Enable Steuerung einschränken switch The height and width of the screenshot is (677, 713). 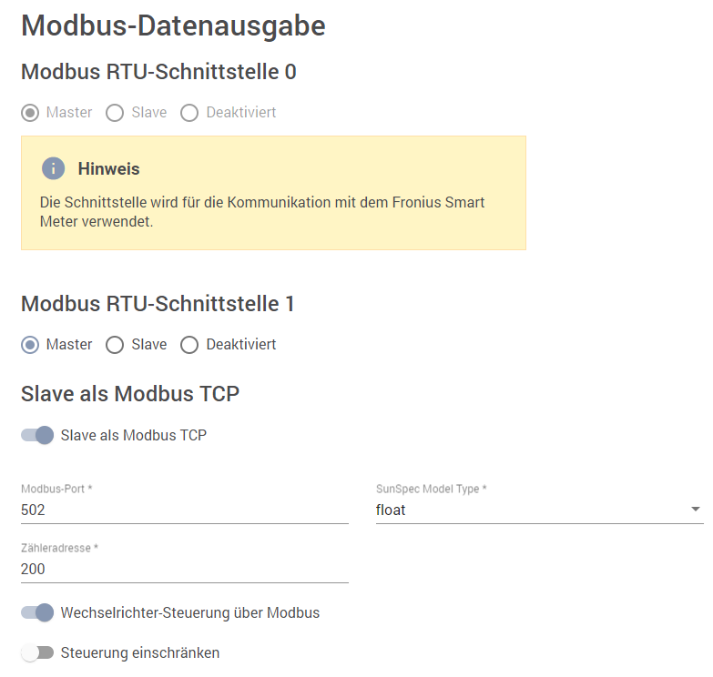tap(37, 652)
